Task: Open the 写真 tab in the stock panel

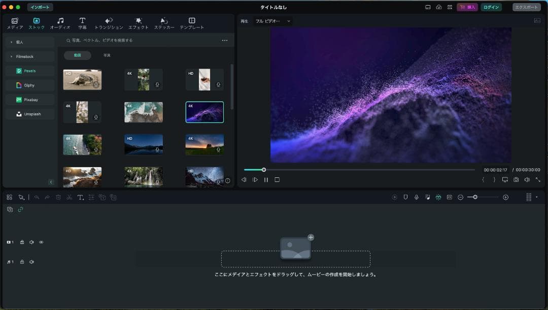Action: [x=107, y=55]
